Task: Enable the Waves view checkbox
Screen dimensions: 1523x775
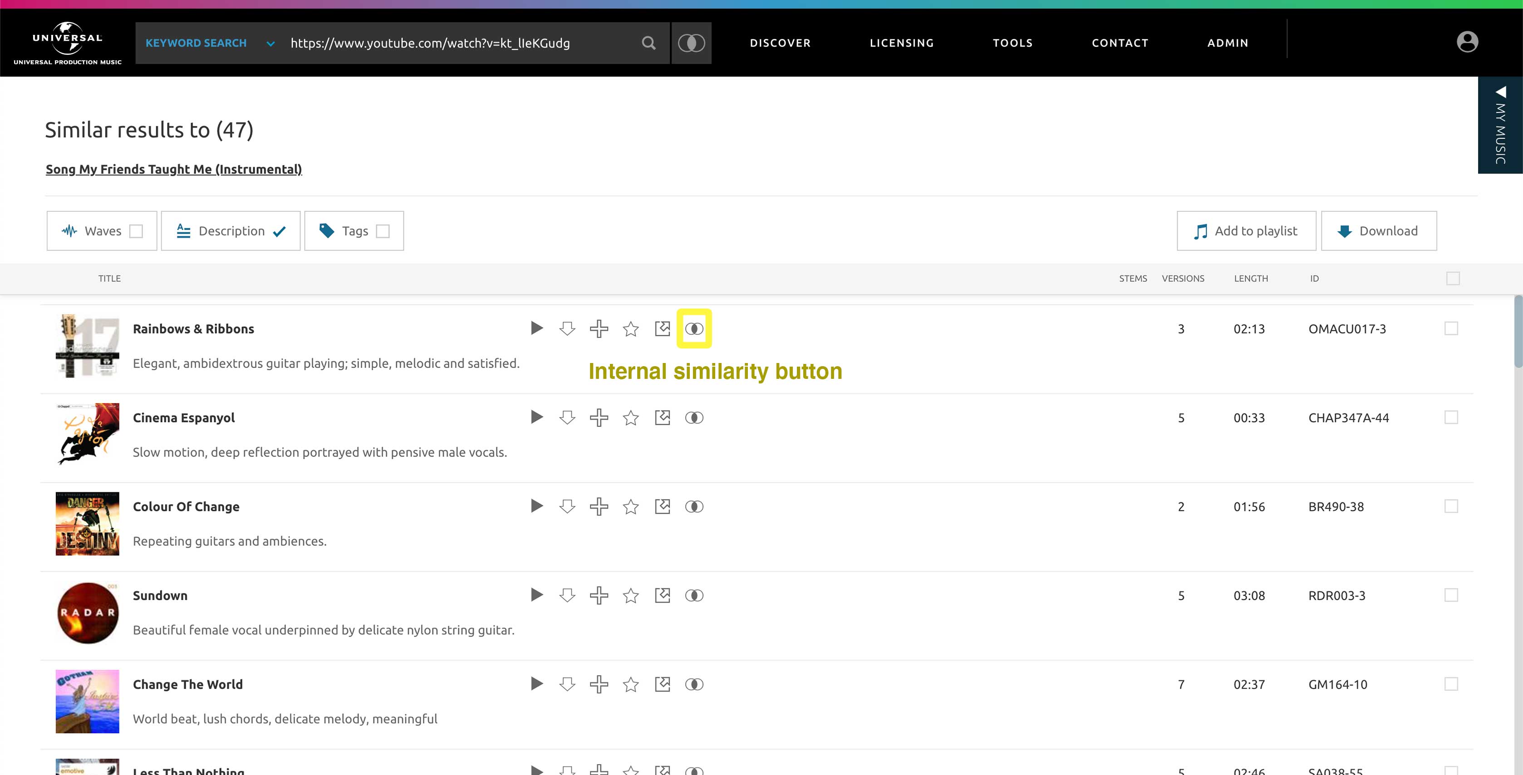Action: pyautogui.click(x=136, y=231)
